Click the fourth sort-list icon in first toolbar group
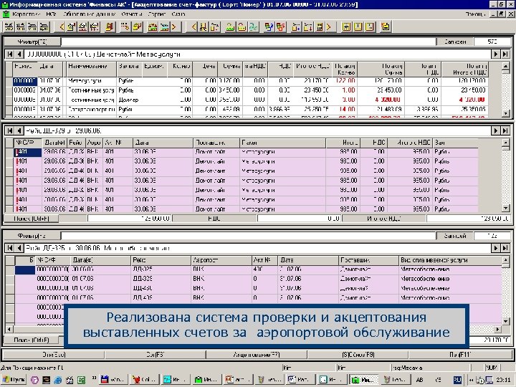Screen dimensions: 516x387 (44, 27)
